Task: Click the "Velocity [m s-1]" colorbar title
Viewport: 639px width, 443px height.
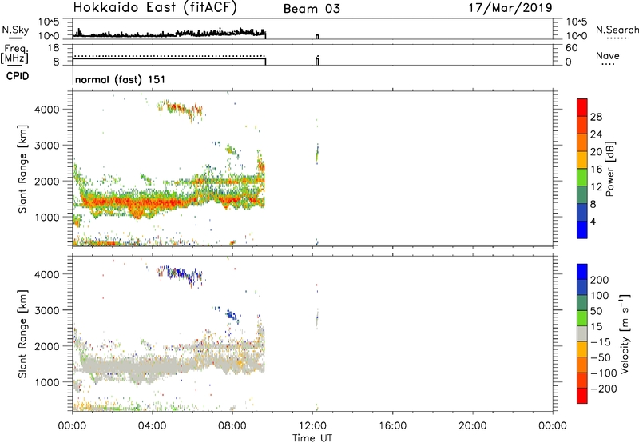Action: tap(625, 333)
